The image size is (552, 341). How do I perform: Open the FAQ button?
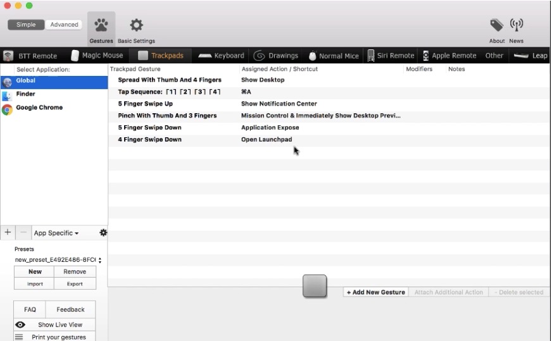(x=30, y=309)
